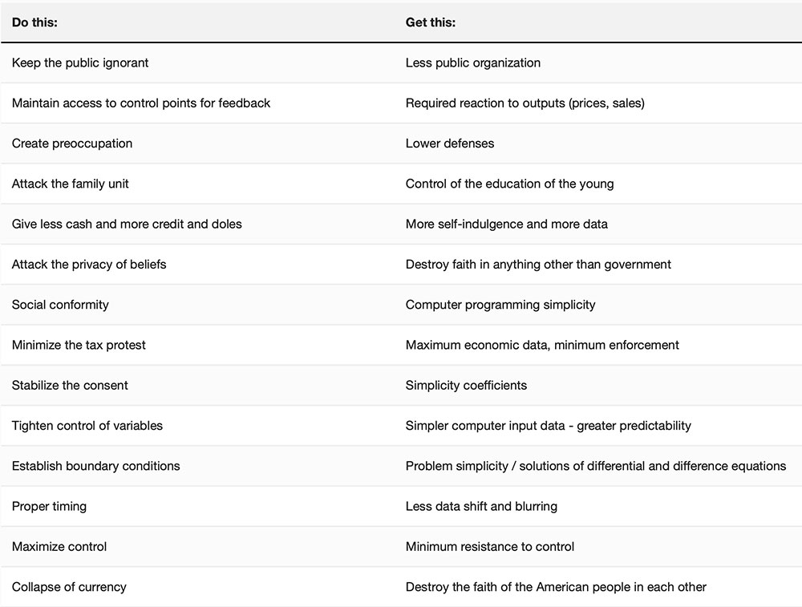Viewport: 802px width, 607px height.
Task: Click the "Less public organization" cell
Action: [472, 63]
